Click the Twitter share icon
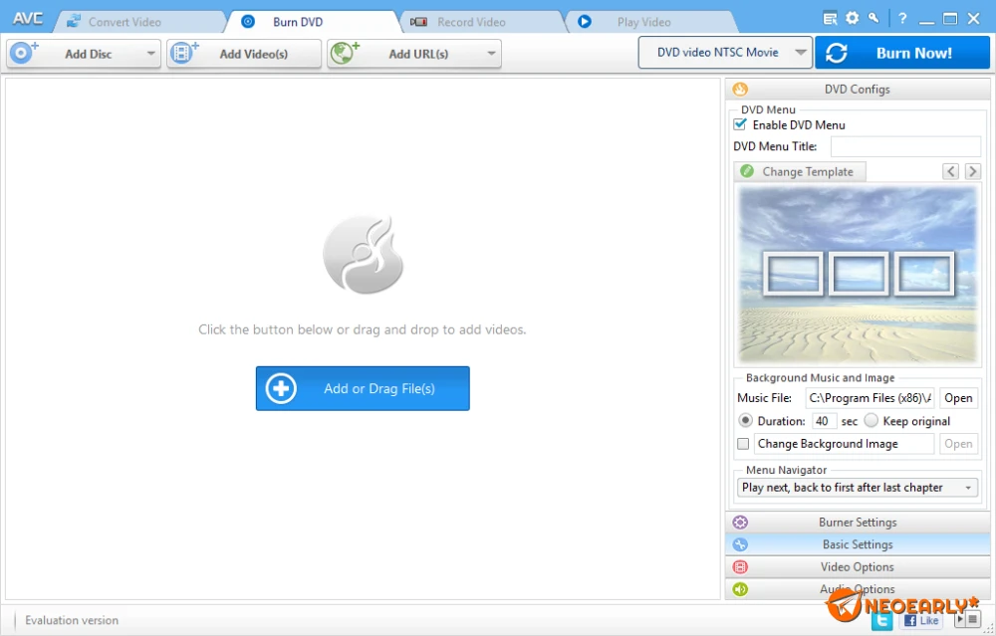 (881, 620)
